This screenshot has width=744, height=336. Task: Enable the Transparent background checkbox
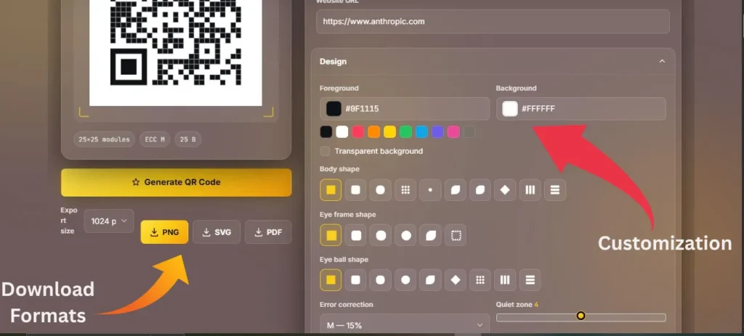point(325,151)
